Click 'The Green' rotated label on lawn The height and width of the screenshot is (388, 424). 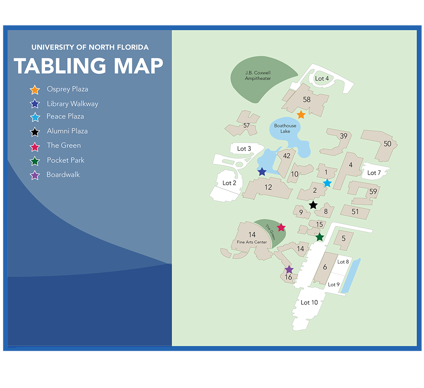pyautogui.click(x=271, y=232)
